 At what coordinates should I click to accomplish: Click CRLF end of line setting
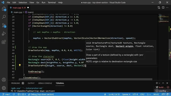142,94
